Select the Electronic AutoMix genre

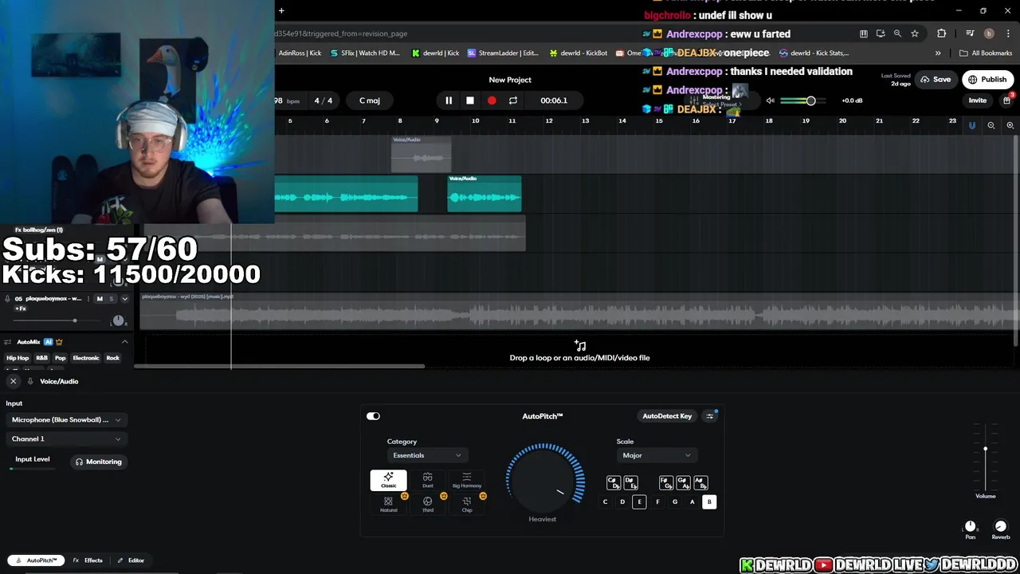(x=86, y=358)
